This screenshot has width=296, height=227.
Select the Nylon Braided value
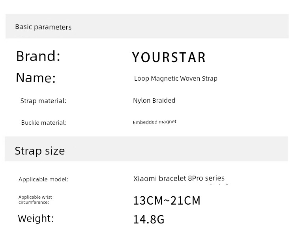pyautogui.click(x=154, y=100)
